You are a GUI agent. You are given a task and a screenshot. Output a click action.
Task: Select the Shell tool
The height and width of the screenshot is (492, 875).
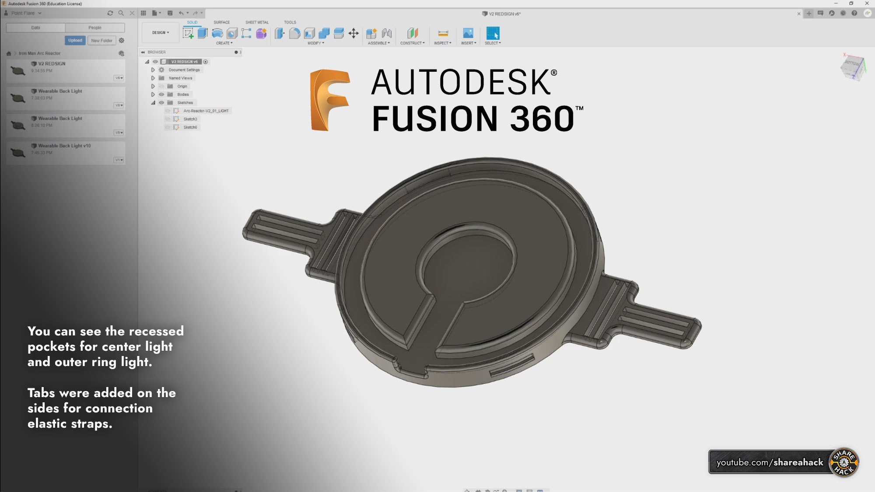(x=309, y=33)
